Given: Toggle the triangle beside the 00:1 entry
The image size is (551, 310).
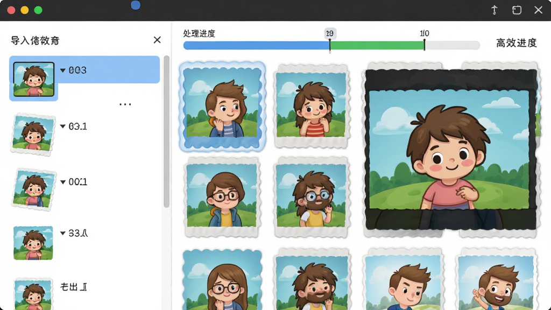Looking at the screenshot, I should click(x=63, y=182).
